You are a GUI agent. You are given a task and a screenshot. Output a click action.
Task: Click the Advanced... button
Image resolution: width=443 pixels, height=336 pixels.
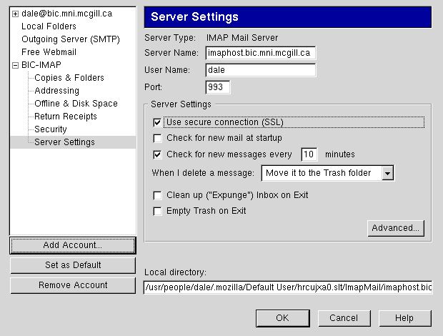pyautogui.click(x=396, y=228)
